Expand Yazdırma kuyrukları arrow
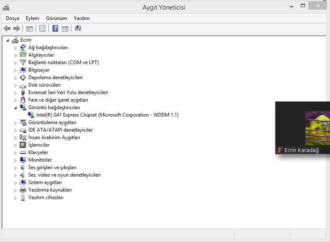The image size is (330, 242). coord(15,190)
